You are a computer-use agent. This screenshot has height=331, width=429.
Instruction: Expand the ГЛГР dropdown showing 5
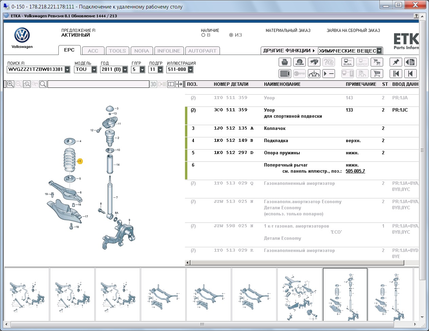[142, 70]
